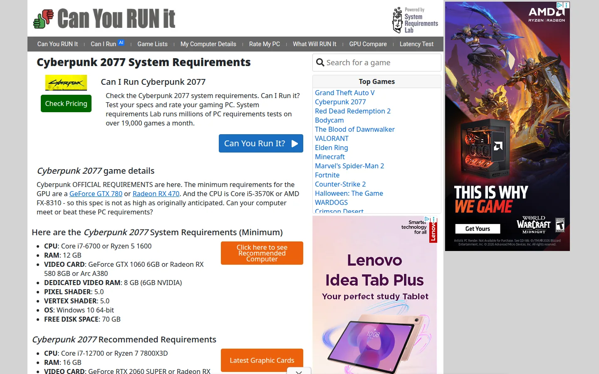Image resolution: width=599 pixels, height=374 pixels.
Task: Click FREE DISK SPACE: 70 GB line
Action: tap(82, 319)
